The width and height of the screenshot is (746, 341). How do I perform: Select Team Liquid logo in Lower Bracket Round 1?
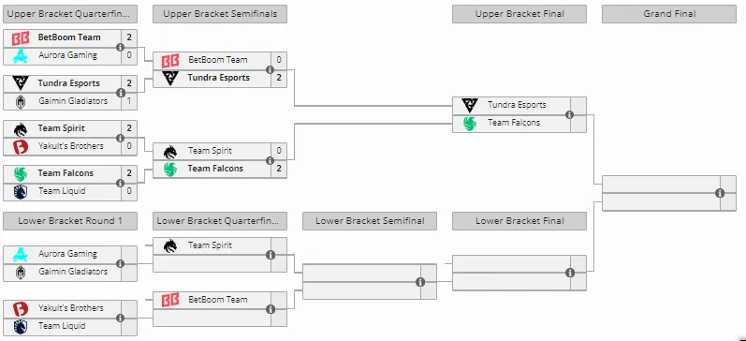pyautogui.click(x=21, y=327)
